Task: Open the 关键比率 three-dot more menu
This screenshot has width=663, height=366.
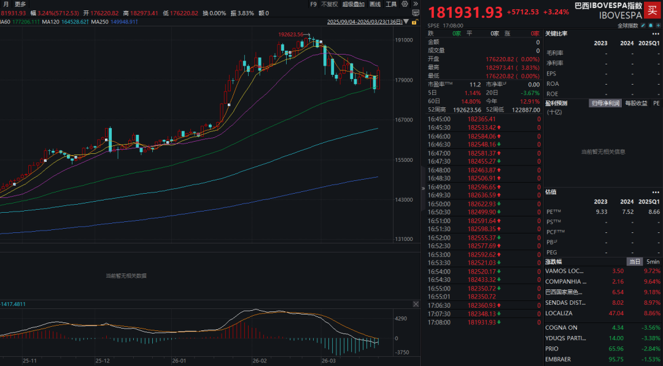Action: 656,34
